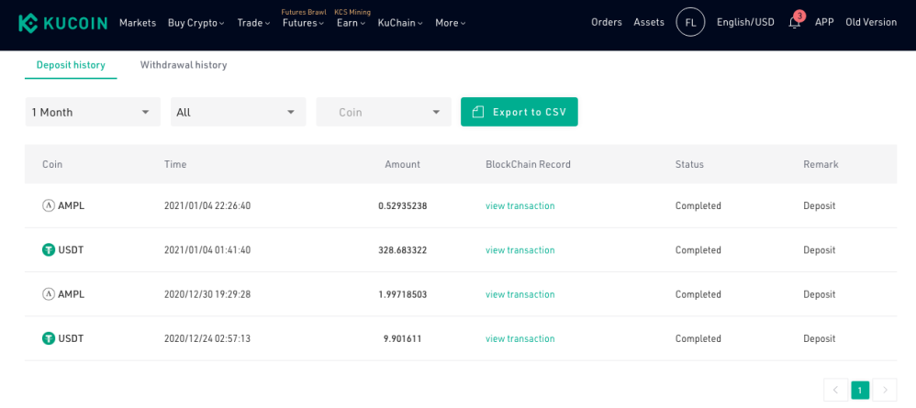View transaction for USDT 328.683322 deposit
The height and width of the screenshot is (408, 916).
click(519, 249)
